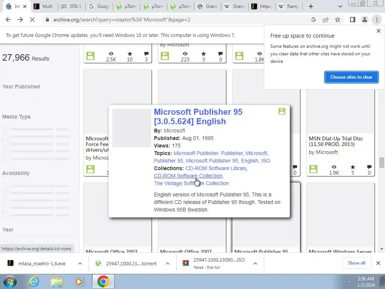Click scrollbar down arrow
Screen dimensions: 385x289
382,249
